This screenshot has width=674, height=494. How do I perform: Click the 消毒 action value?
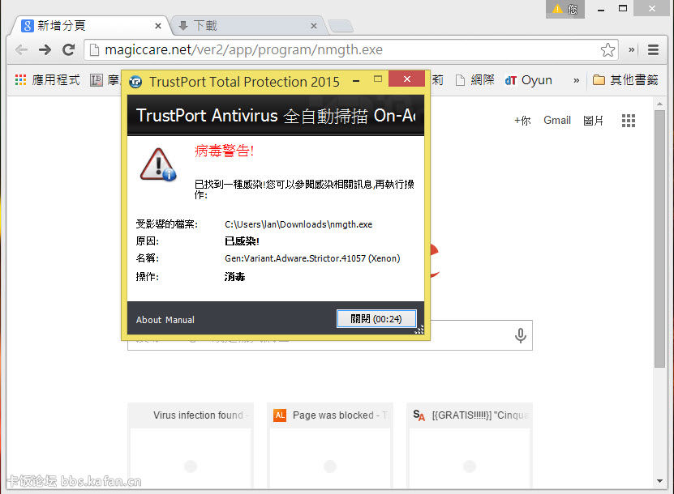(234, 277)
